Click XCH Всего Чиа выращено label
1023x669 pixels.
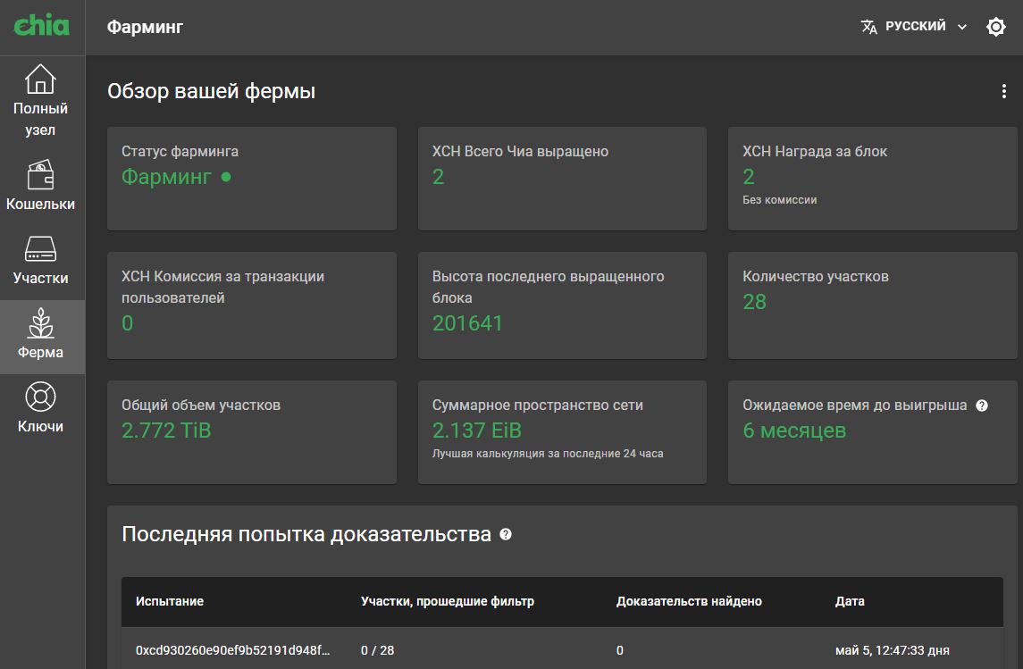pos(520,151)
